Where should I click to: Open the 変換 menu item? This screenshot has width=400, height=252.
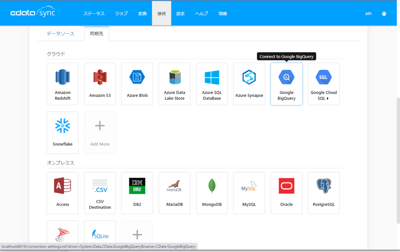coord(142,14)
